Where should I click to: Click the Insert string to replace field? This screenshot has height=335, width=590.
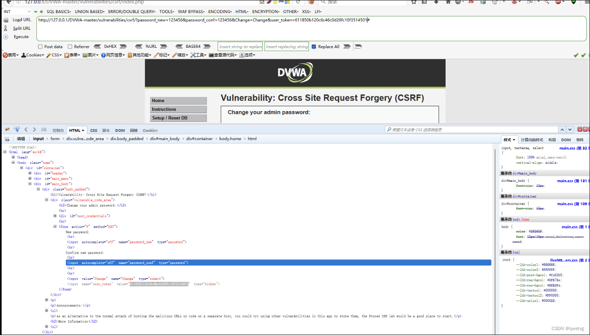point(240,47)
